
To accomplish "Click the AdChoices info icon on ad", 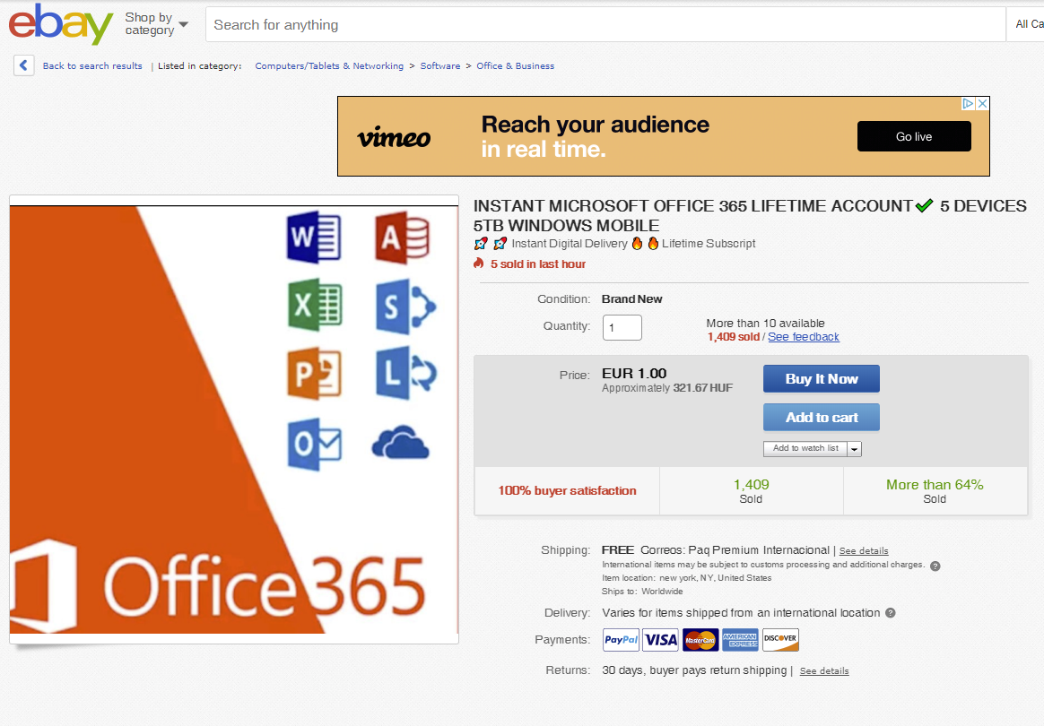I will (968, 104).
